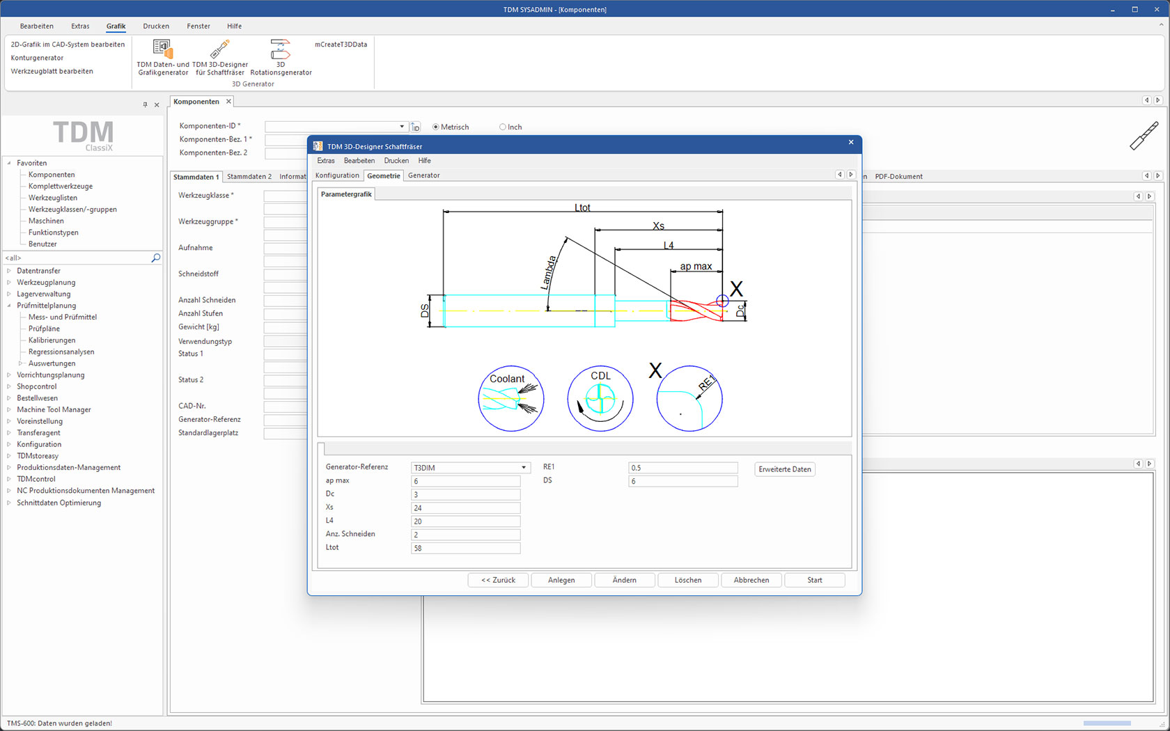Click the search magnifier in navigation filter
The height and width of the screenshot is (731, 1170).
[x=155, y=258]
